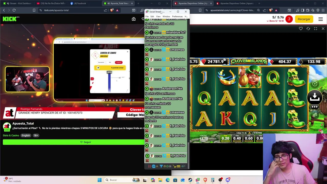
Task: Click the Recargar button
Action: point(304,19)
